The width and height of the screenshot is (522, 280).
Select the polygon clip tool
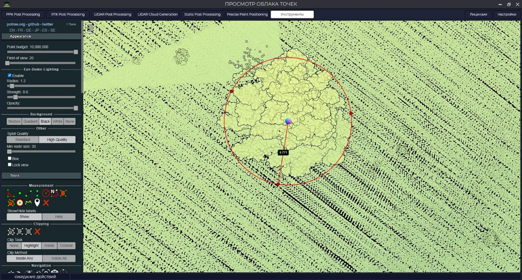point(20,232)
